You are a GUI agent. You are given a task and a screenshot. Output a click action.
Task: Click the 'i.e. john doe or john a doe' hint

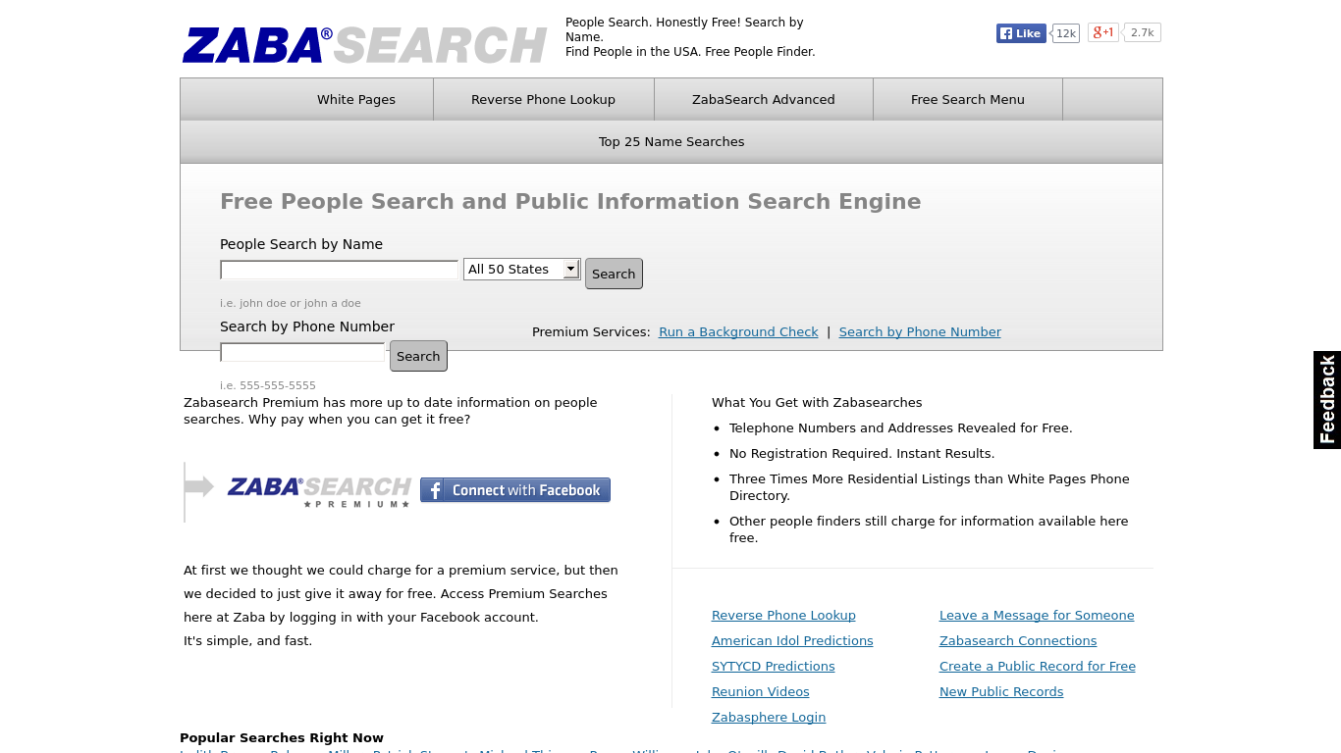click(x=291, y=303)
